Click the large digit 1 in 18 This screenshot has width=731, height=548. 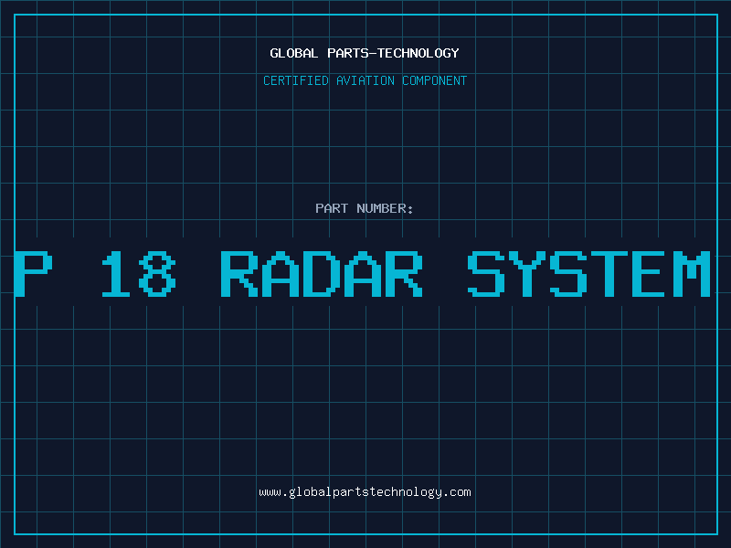pos(116,273)
